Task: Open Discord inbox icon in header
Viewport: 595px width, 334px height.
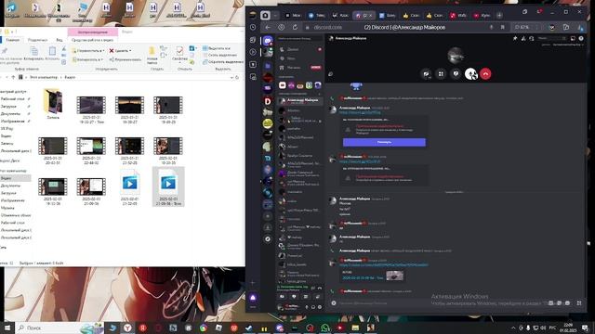Action: click(x=573, y=38)
